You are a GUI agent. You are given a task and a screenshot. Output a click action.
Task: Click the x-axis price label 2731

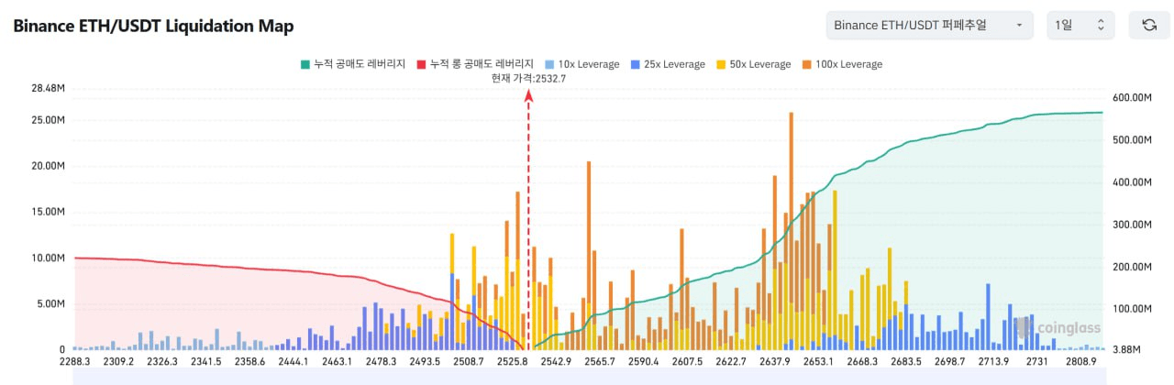tap(1037, 363)
